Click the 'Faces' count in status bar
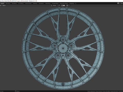This screenshot has width=123, height=92. coord(114,91)
